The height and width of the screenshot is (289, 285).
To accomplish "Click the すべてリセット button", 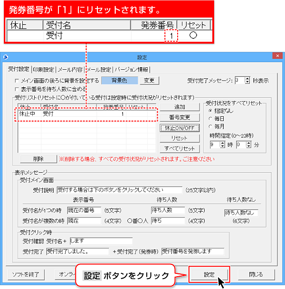I will (180, 149).
